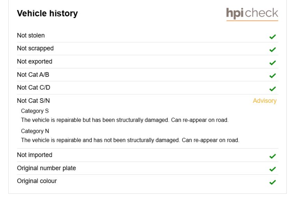Click the structurally damaged description under Category S
294x199 pixels.
click(125, 120)
